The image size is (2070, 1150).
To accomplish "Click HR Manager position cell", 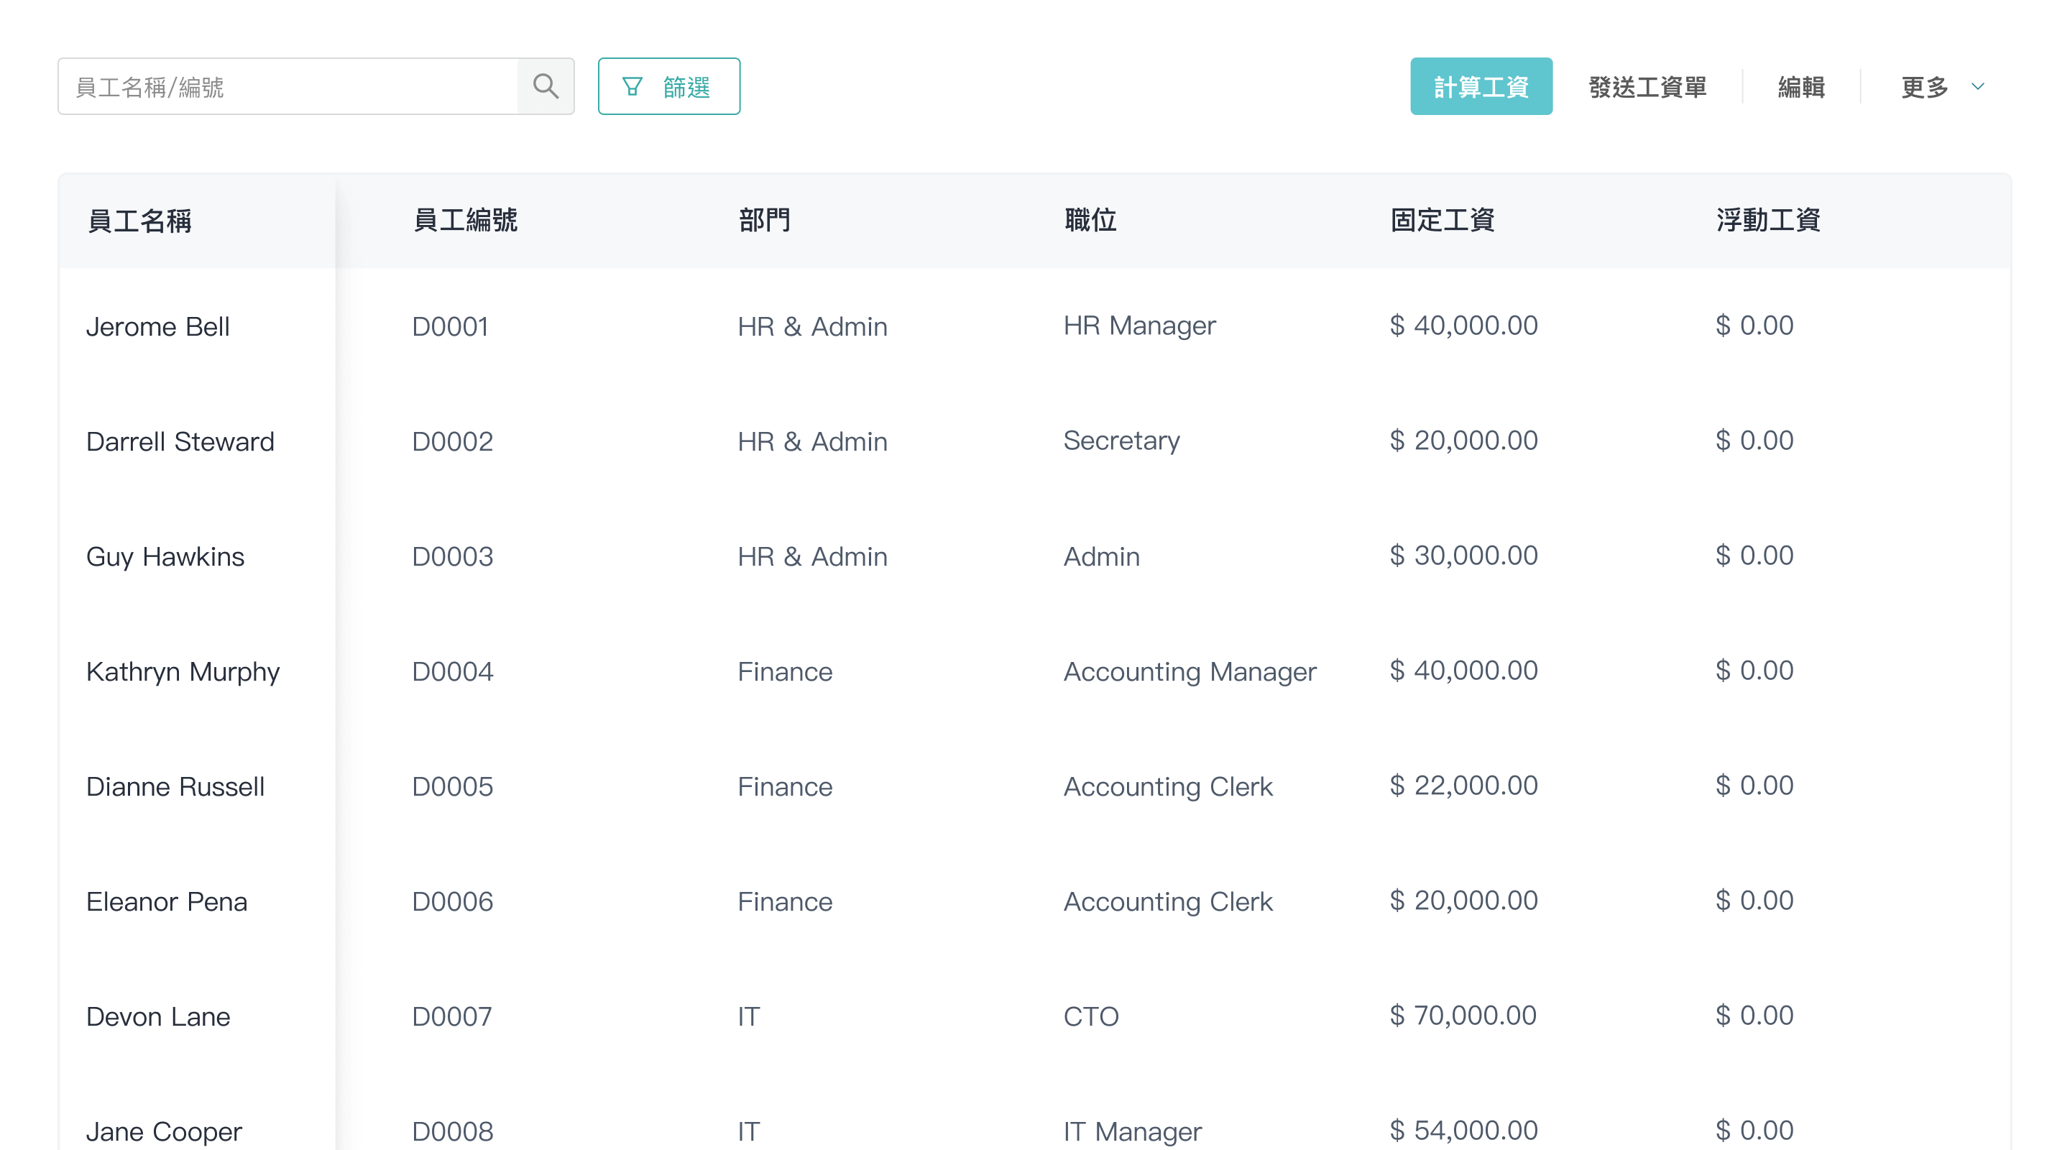I will point(1138,326).
